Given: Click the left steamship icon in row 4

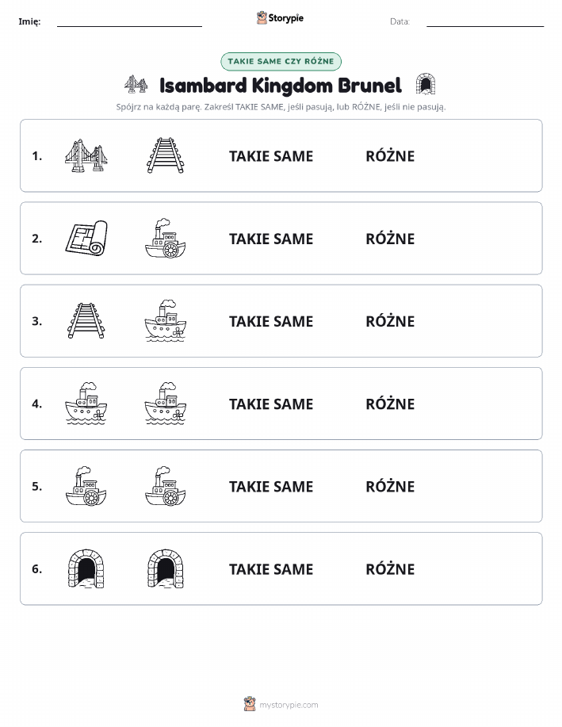Looking at the screenshot, I should (86, 404).
